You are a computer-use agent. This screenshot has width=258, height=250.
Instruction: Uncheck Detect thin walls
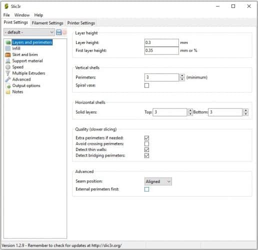(x=146, y=149)
